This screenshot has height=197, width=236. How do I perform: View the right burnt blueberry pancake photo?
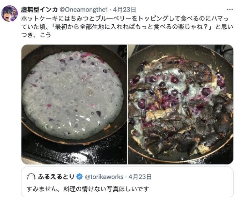click(x=180, y=104)
